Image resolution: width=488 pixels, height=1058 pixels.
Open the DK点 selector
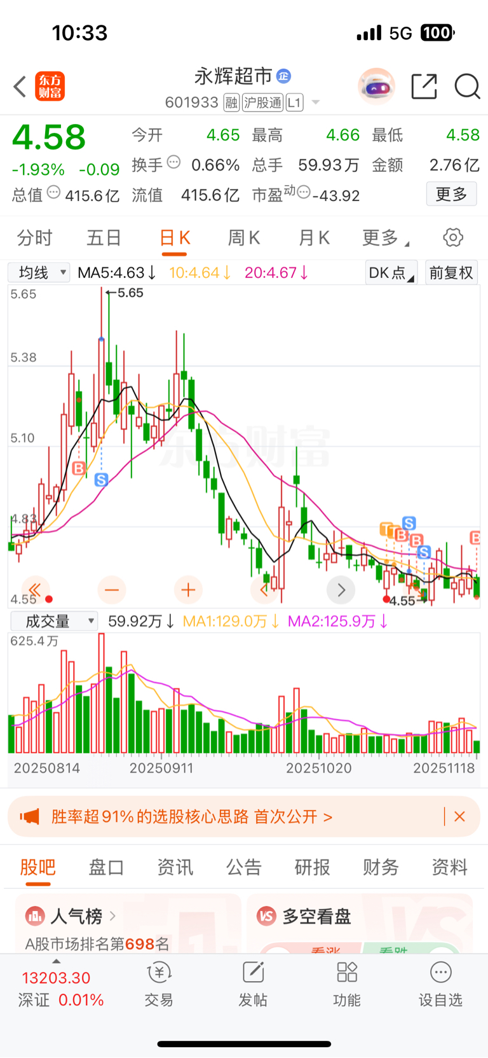tap(391, 273)
